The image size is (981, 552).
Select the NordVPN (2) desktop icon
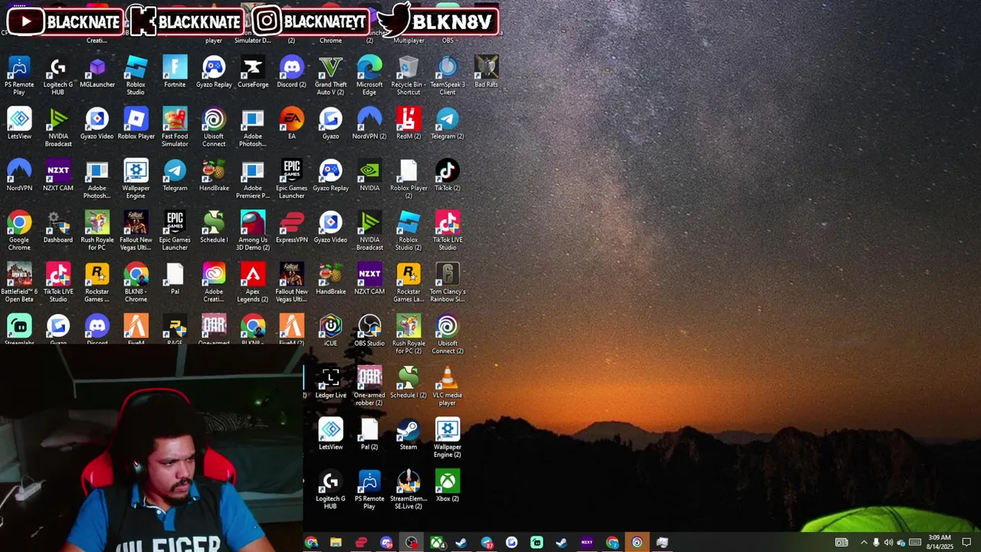(369, 125)
